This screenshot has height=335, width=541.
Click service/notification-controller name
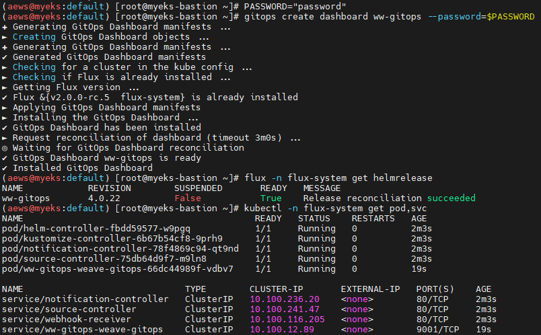point(85,299)
